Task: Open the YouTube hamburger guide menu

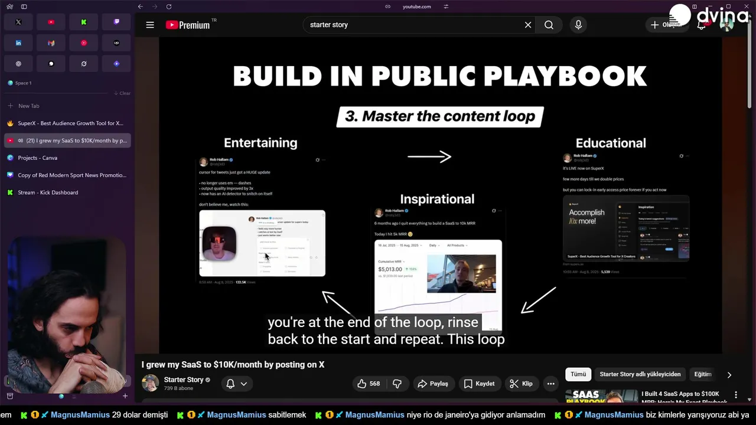Action: (x=150, y=25)
